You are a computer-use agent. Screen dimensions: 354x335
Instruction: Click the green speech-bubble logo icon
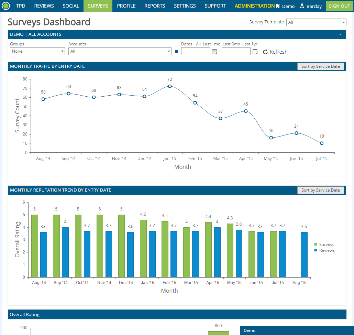pyautogui.click(x=5, y=6)
